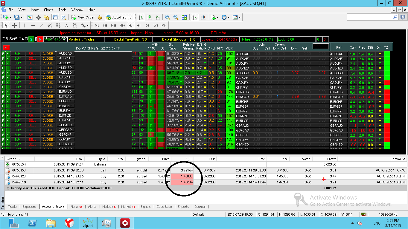This screenshot has height=229, width=408.
Task: Select the Crosshair tool
Action: pyautogui.click(x=14, y=25)
